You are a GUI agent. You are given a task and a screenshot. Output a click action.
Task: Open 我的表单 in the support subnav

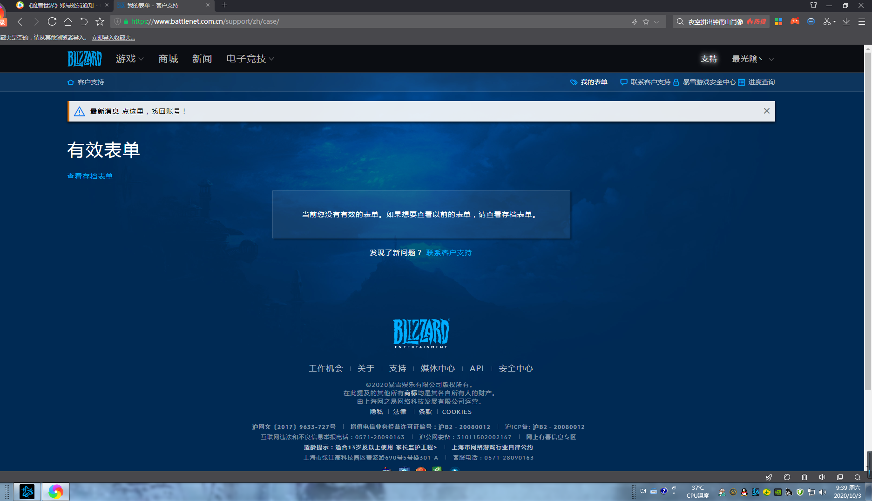coord(589,82)
